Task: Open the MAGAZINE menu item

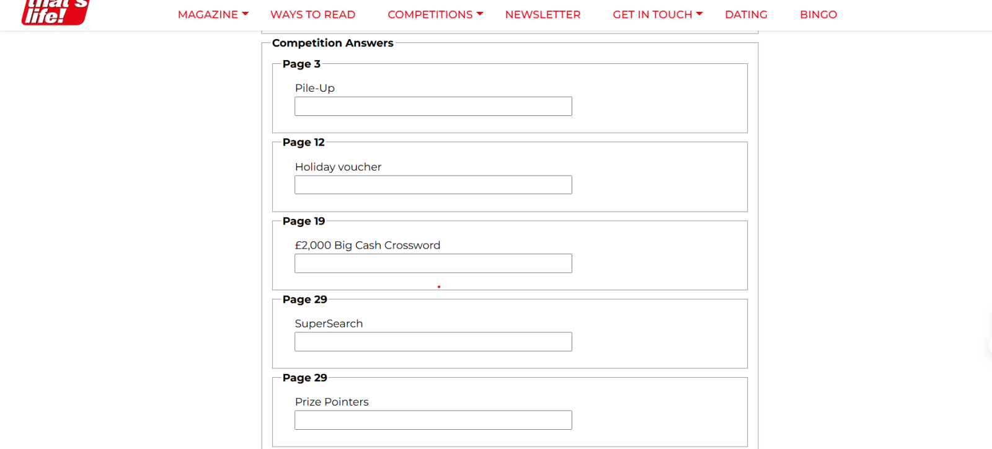Action: [208, 14]
